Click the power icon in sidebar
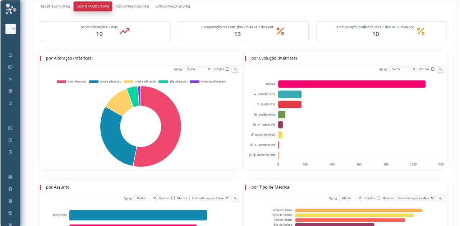Screen dimensions: 460x226 [x=10, y=103]
